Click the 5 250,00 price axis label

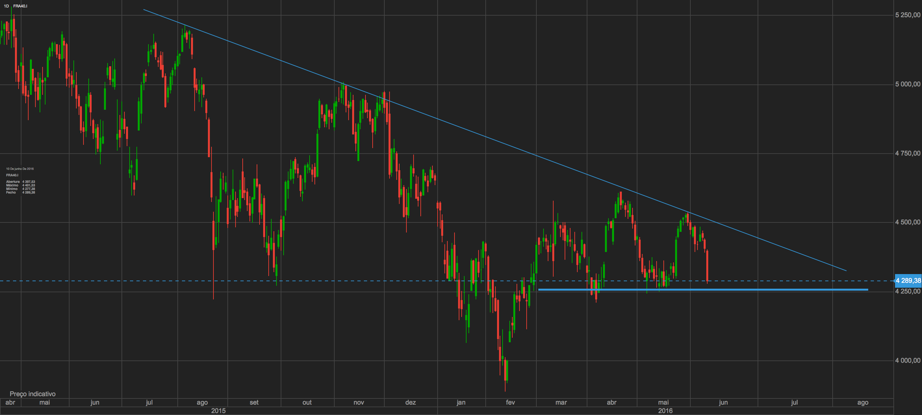pyautogui.click(x=907, y=15)
